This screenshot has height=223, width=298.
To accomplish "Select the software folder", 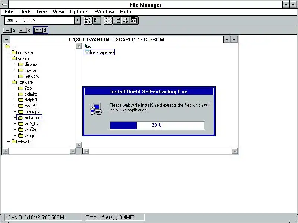I will click(22, 82).
